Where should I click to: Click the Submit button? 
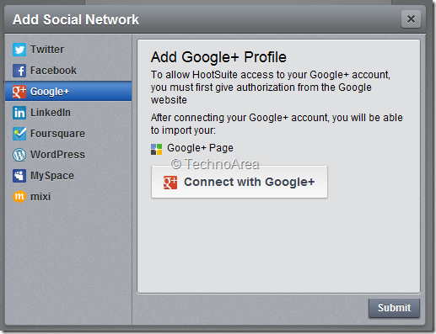coord(394,308)
